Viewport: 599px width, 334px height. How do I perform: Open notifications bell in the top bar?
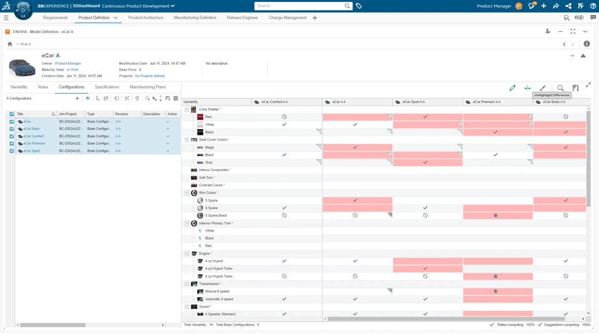pos(531,6)
